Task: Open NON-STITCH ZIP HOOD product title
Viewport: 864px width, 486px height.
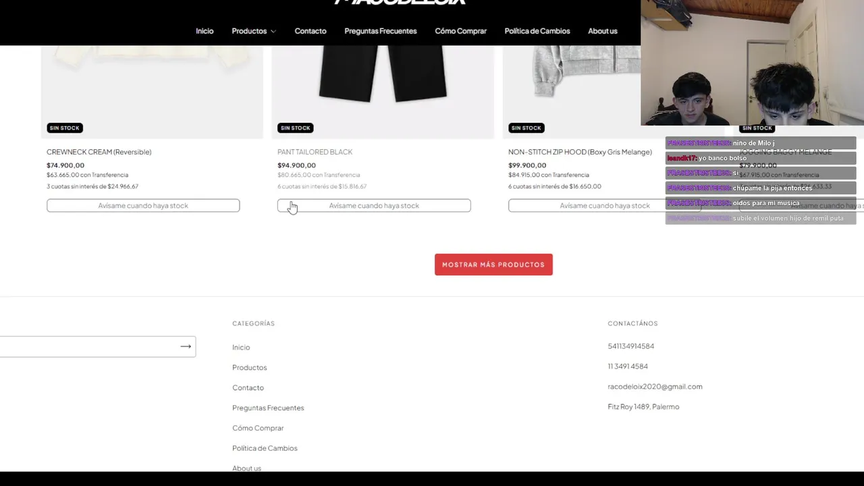Action: pos(580,152)
